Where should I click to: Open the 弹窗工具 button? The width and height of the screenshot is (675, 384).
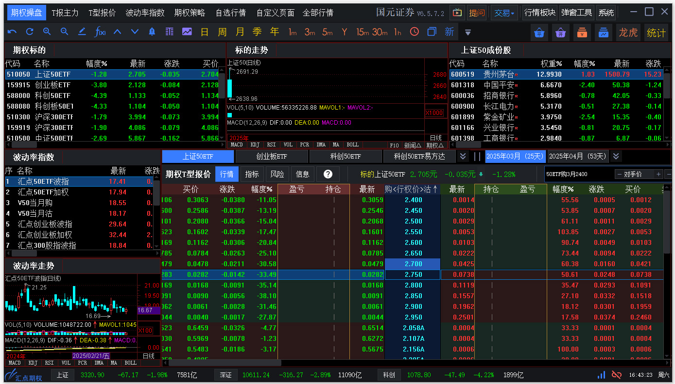pos(577,13)
